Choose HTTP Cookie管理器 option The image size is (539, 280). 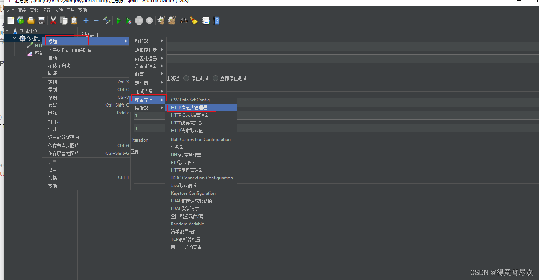pos(201,115)
